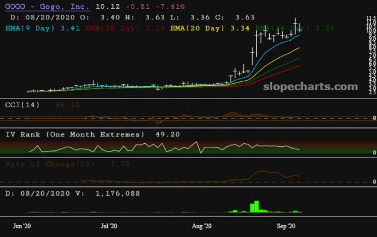
Task: Click the IV Rank (One Month Extremes) label
Action: pyautogui.click(x=75, y=134)
